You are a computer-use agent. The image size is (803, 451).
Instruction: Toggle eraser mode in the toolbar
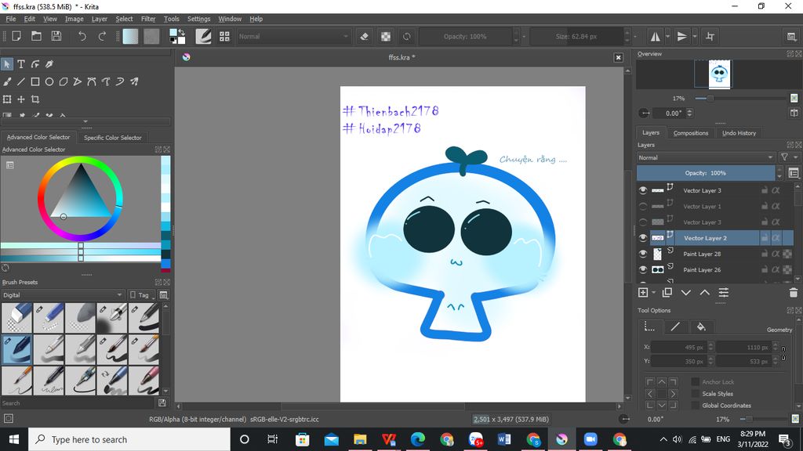(x=364, y=36)
